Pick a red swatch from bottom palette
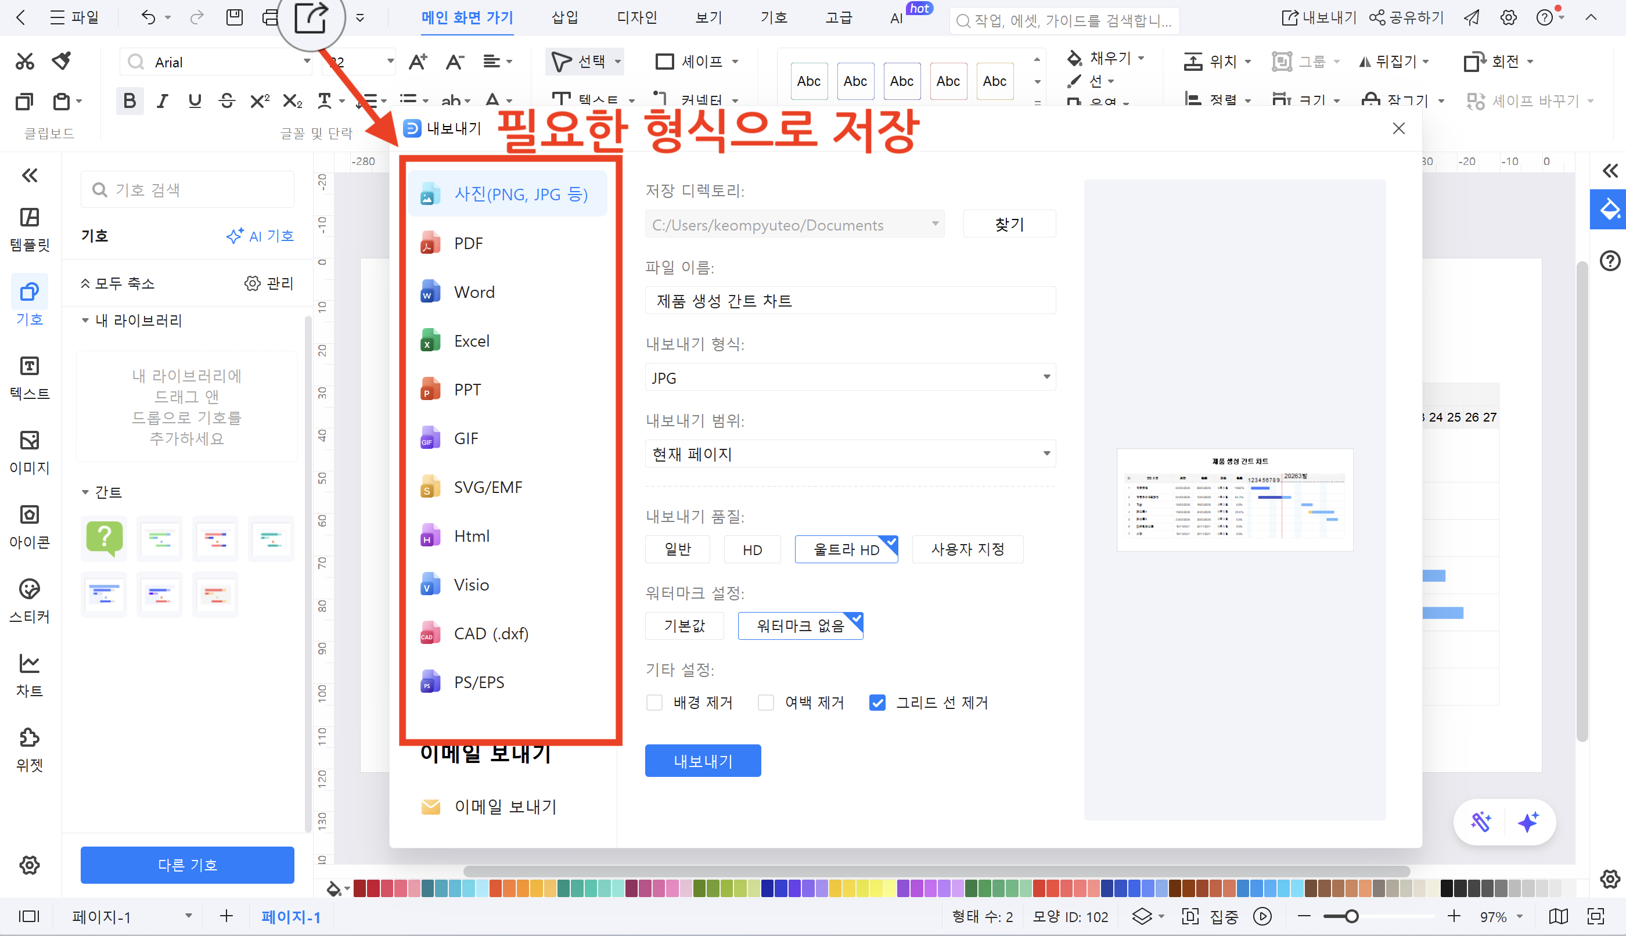Screen dimensions: 1626x936 (373, 888)
